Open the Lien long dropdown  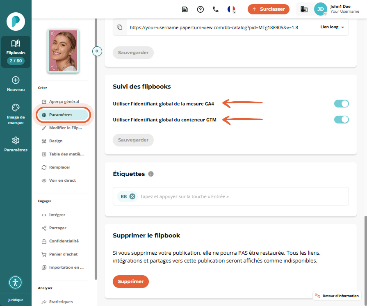tap(332, 27)
